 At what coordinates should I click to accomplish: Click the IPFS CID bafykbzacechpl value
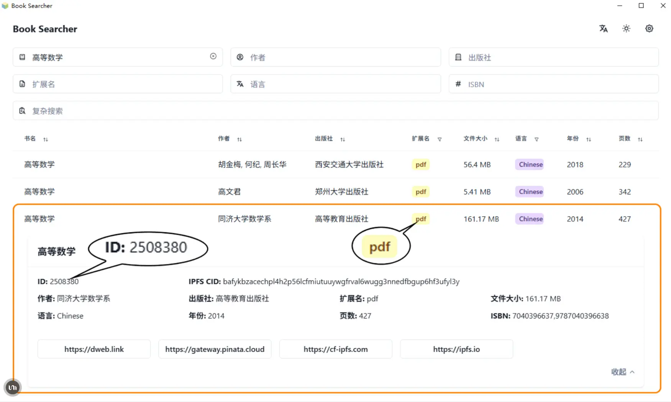(x=341, y=282)
